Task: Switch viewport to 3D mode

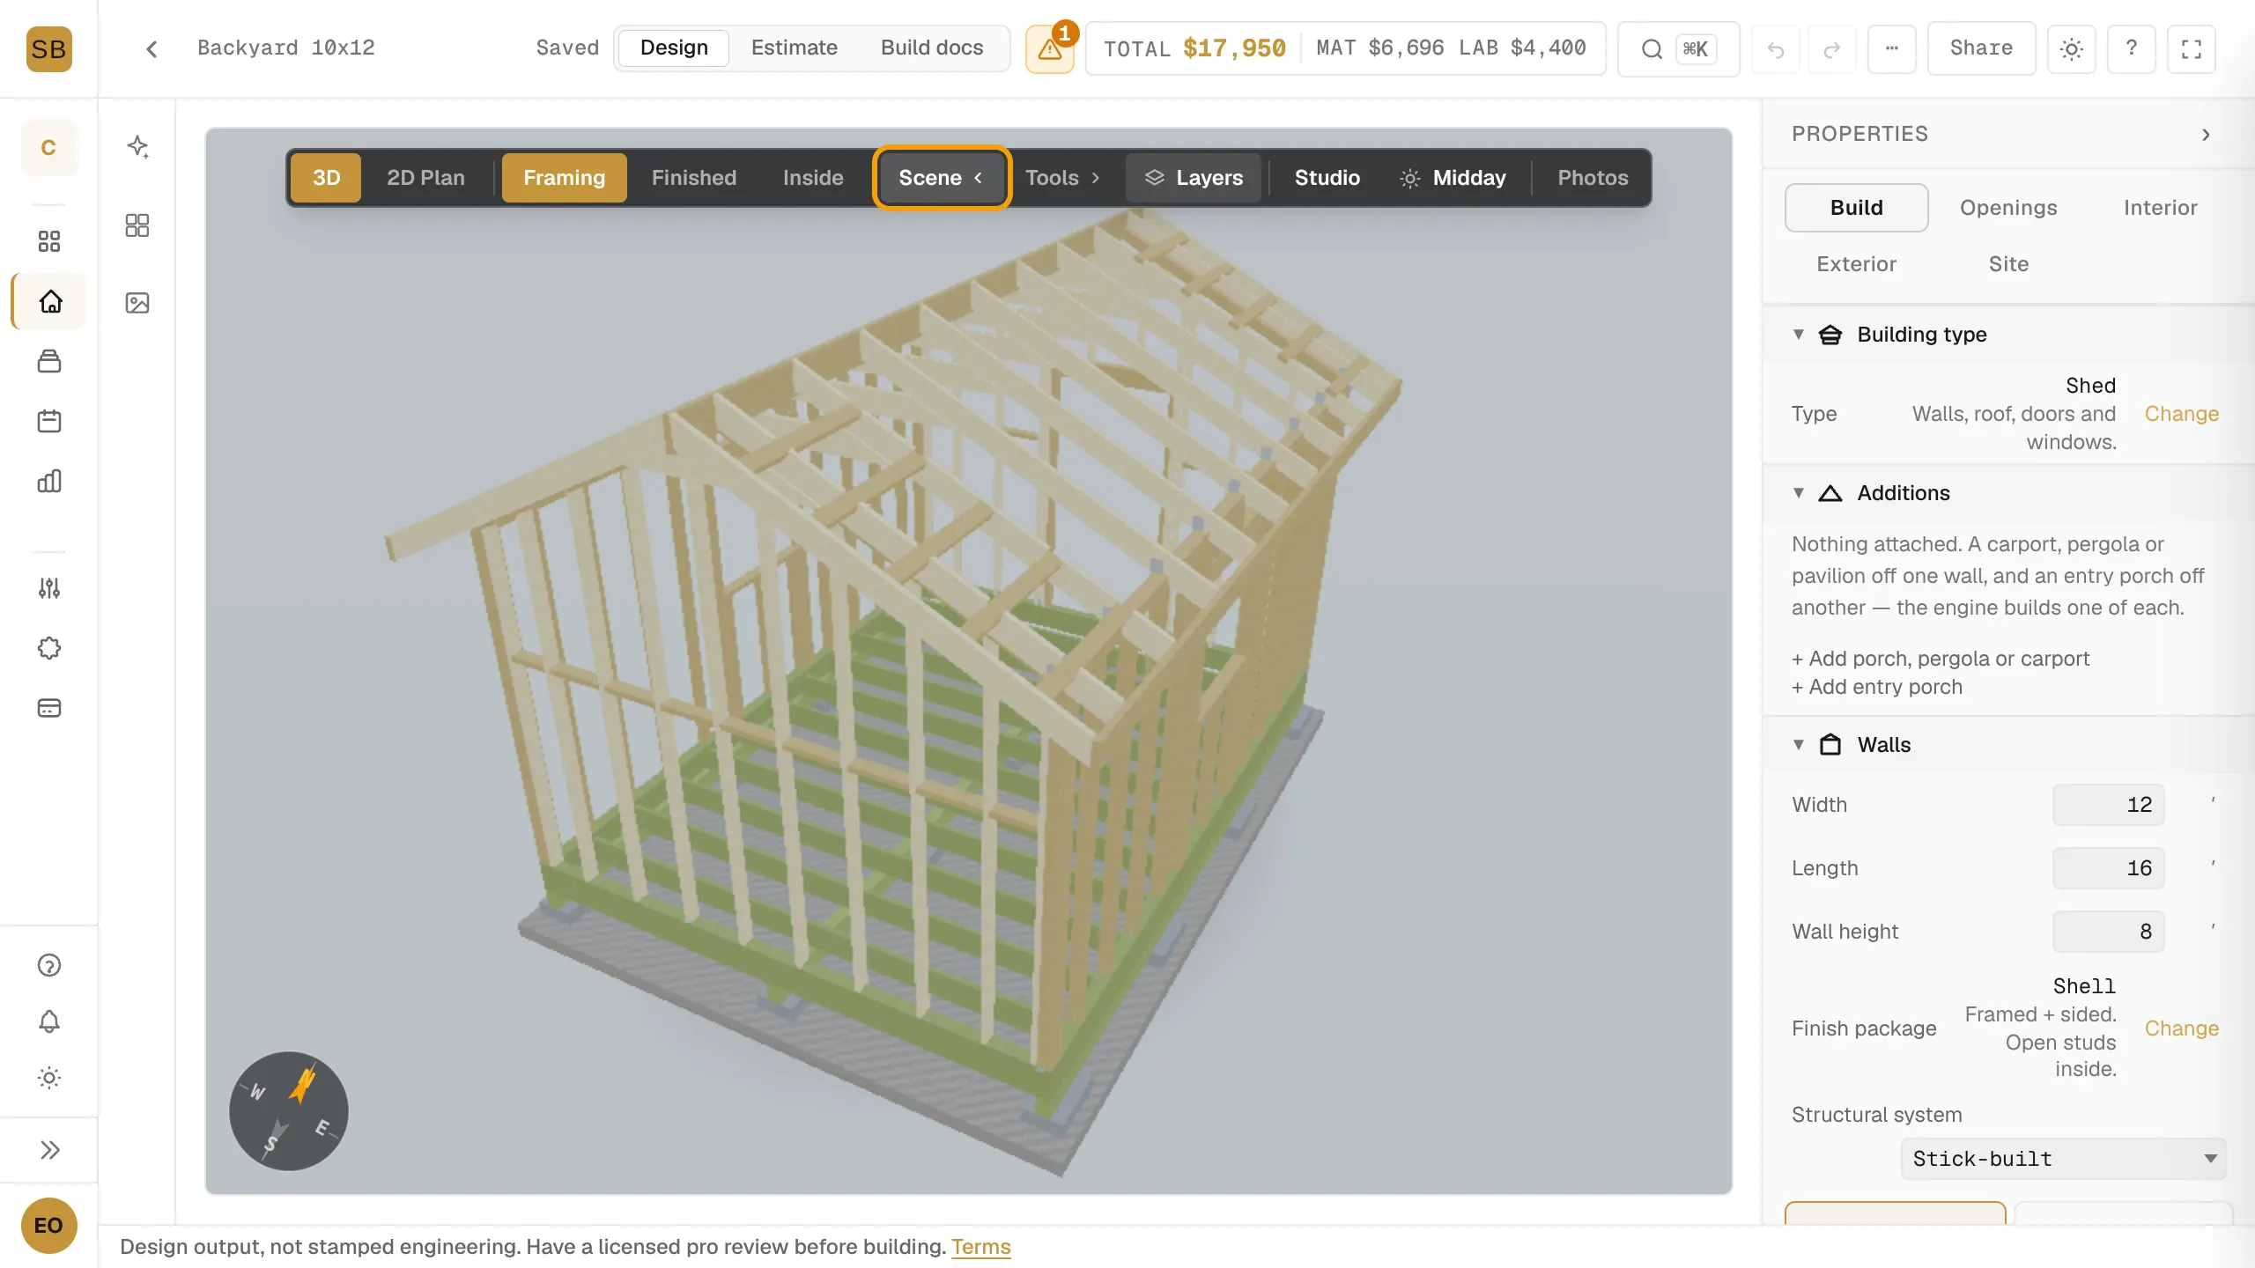Action: (326, 178)
